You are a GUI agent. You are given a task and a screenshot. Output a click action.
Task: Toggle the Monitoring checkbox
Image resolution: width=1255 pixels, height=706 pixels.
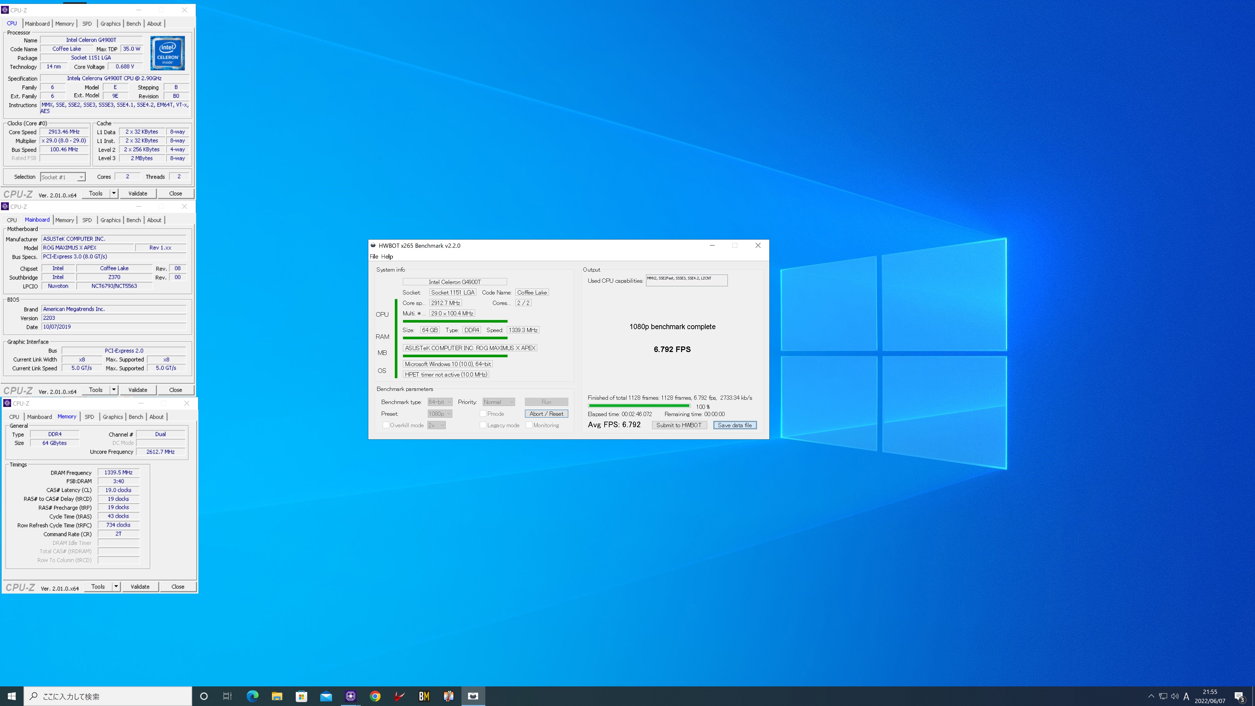tap(528, 425)
